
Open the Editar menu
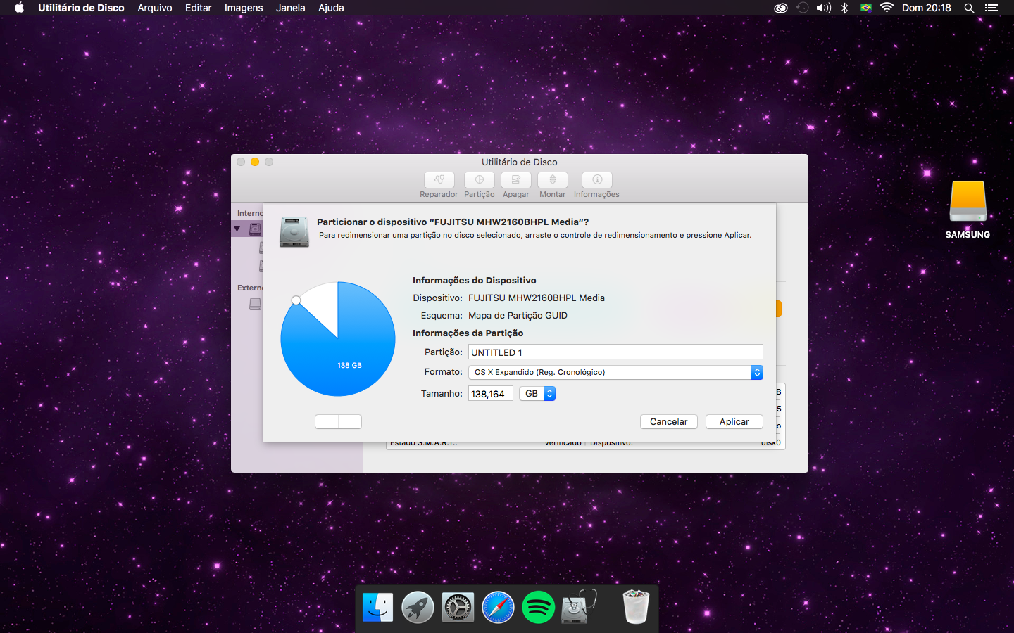click(199, 8)
